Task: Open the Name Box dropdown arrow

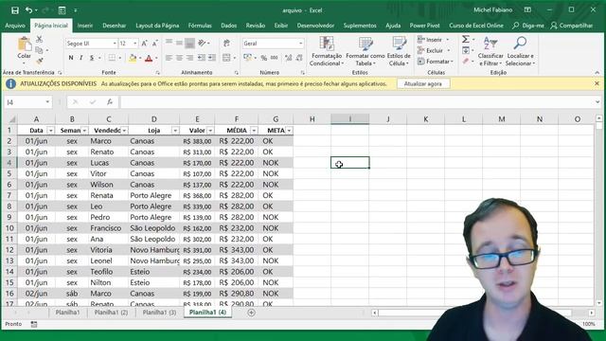Action: pyautogui.click(x=47, y=102)
